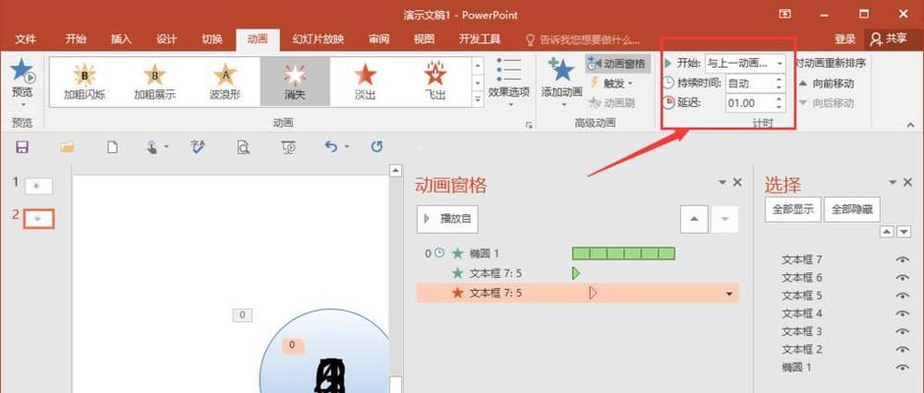
Task: Click the purple save icon in quick toolbar
Action: point(23,147)
